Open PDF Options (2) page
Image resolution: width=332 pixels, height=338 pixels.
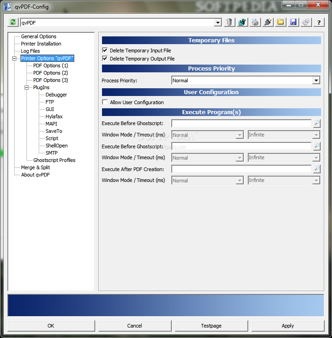51,73
